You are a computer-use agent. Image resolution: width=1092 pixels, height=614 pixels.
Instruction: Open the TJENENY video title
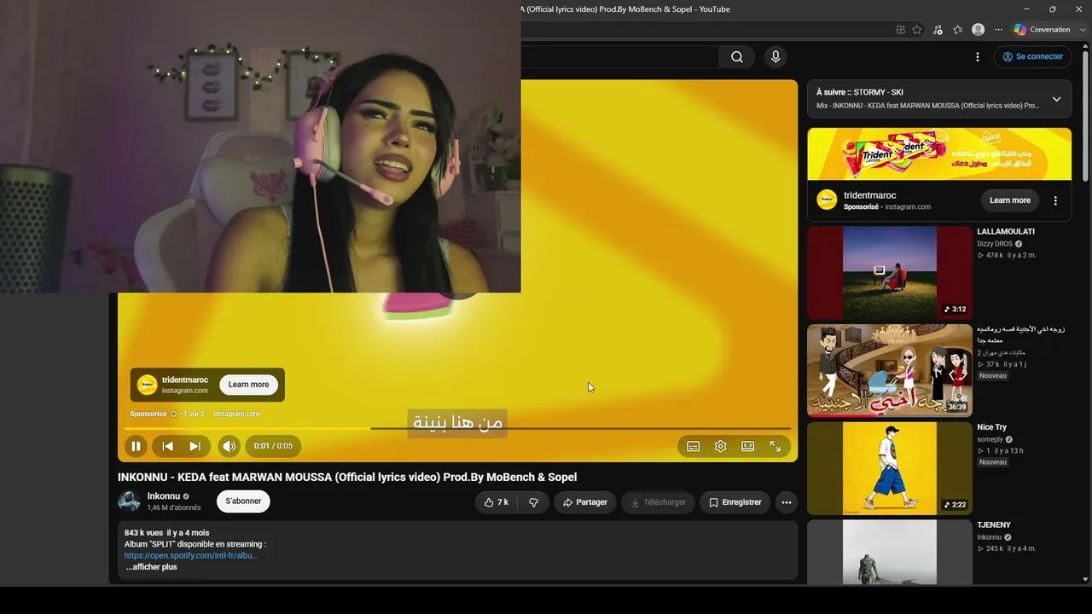[x=994, y=525]
